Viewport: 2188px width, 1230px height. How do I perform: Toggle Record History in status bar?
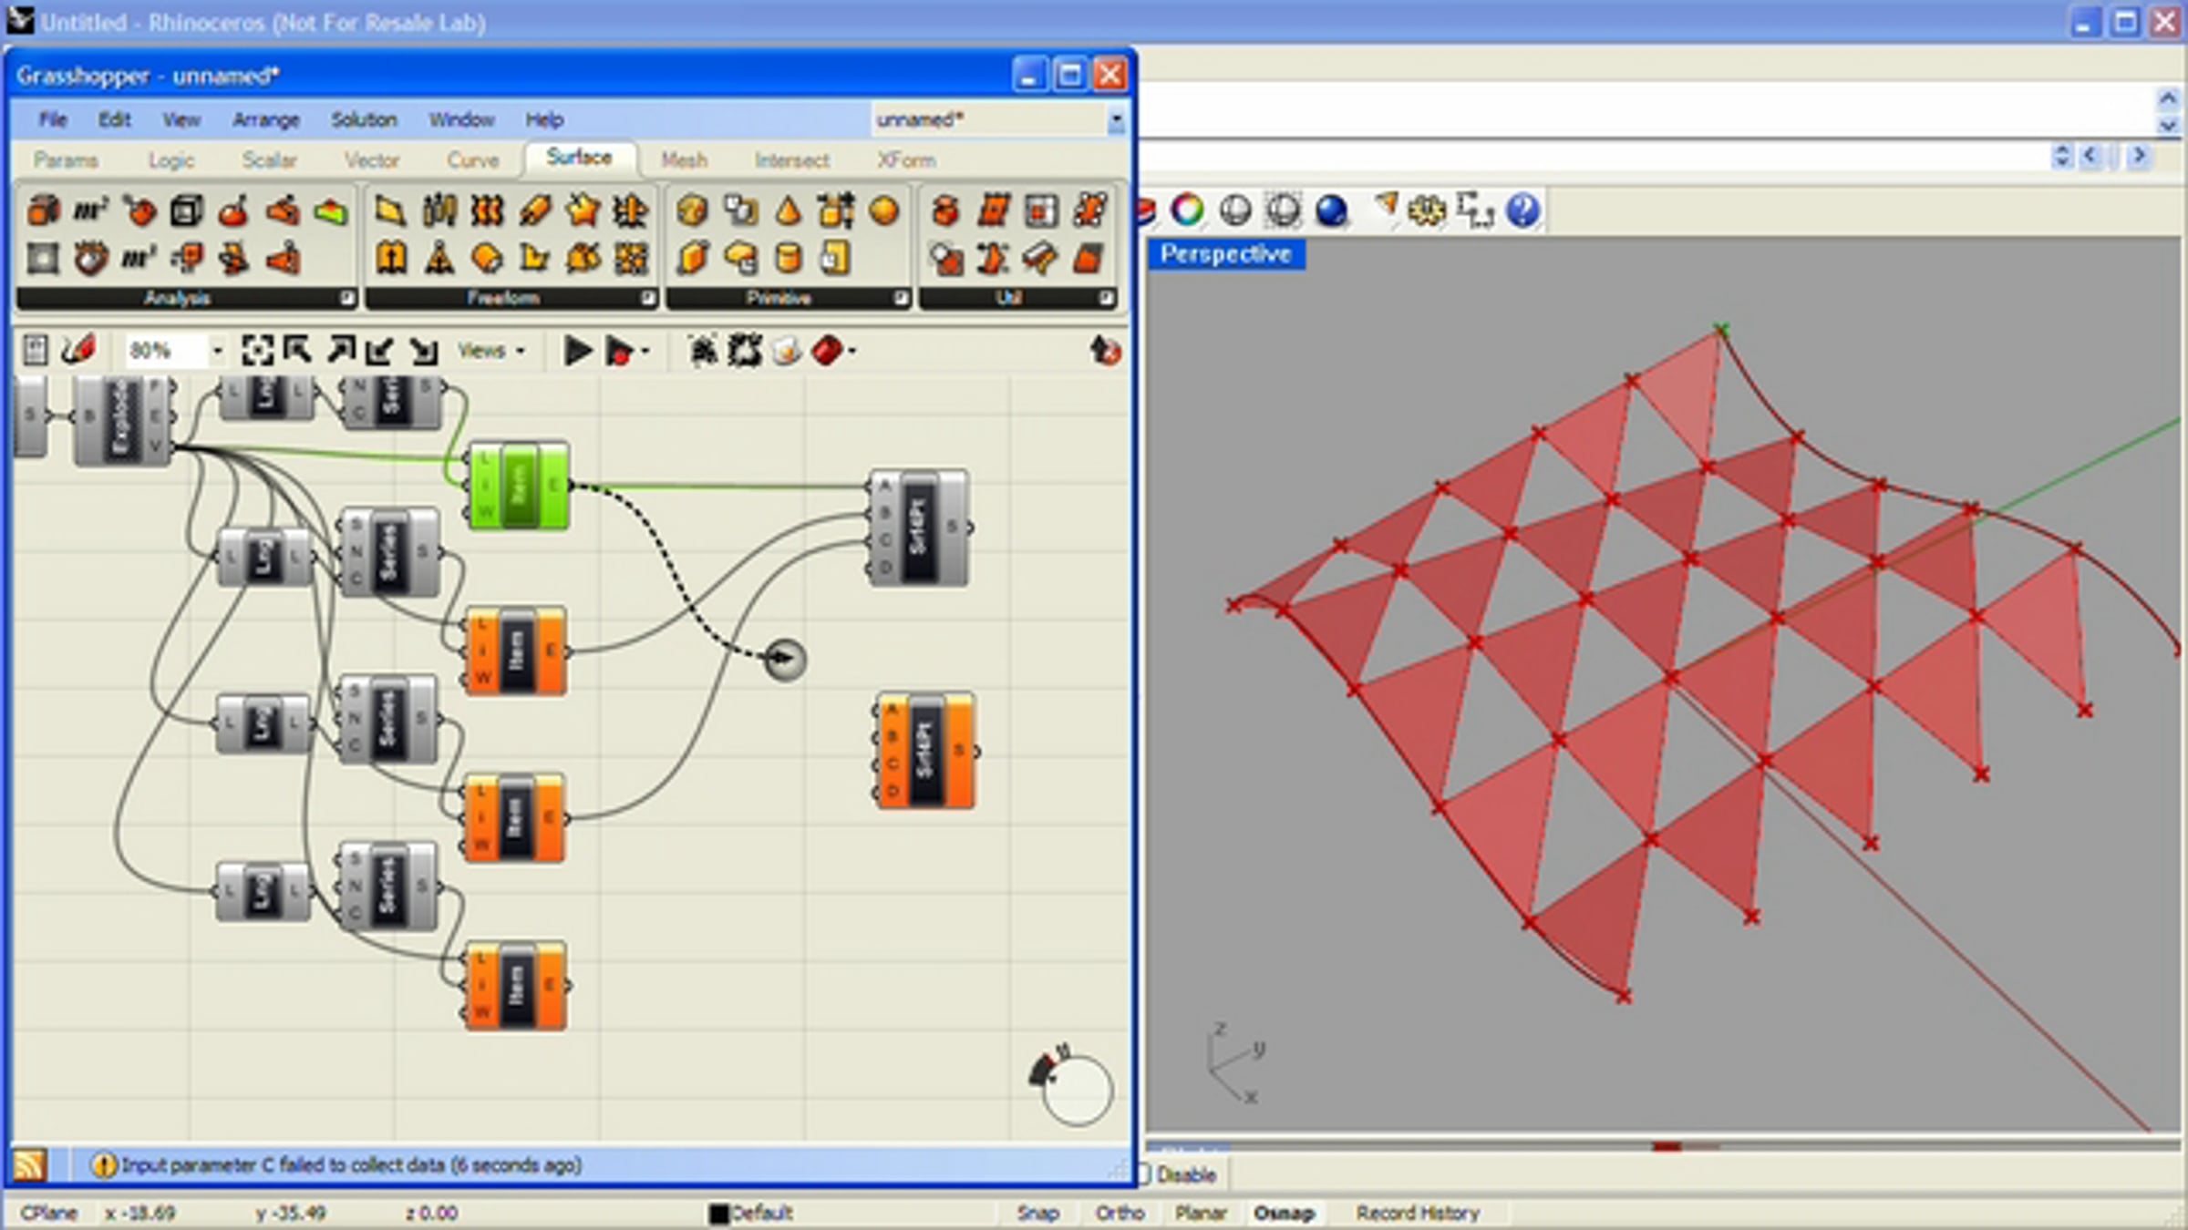[1418, 1214]
